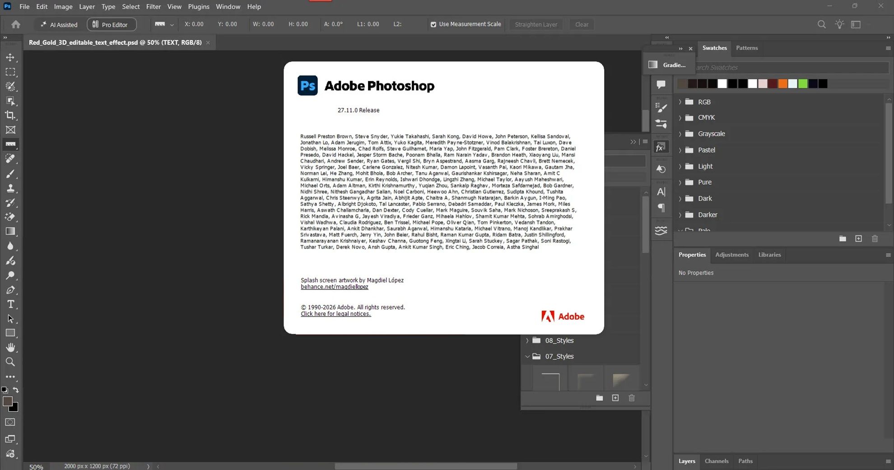This screenshot has height=470, width=894.
Task: Open the Character panel icon
Action: pos(661,191)
